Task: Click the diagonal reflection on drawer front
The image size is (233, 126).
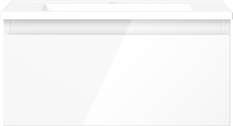Action: click(x=104, y=80)
